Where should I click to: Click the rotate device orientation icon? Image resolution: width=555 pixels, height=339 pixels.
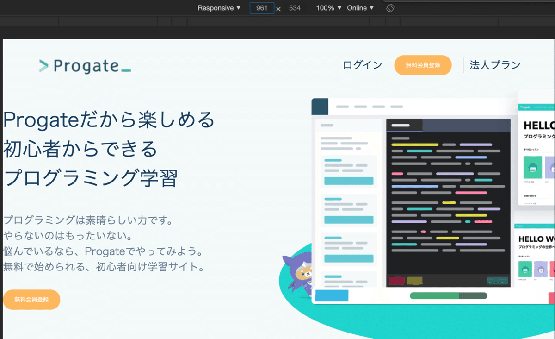(389, 8)
